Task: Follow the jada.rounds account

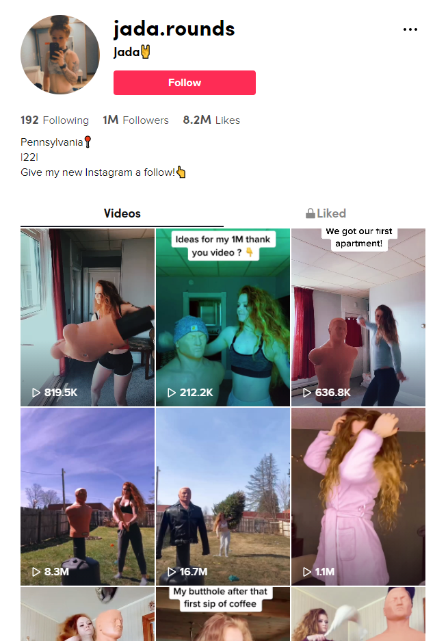Action: [185, 83]
